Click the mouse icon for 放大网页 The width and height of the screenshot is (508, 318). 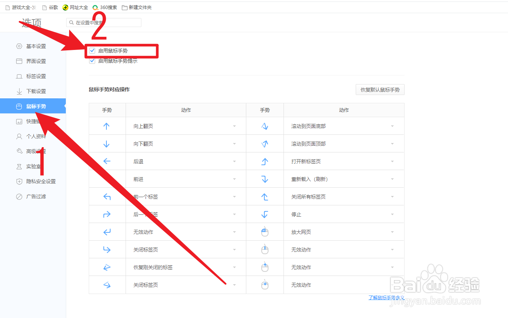265,232
